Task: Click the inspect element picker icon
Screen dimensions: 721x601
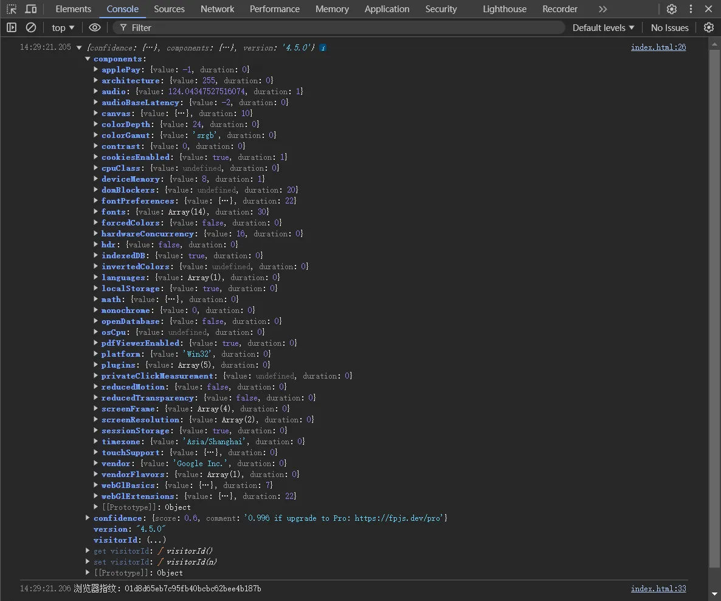Action: [12, 9]
